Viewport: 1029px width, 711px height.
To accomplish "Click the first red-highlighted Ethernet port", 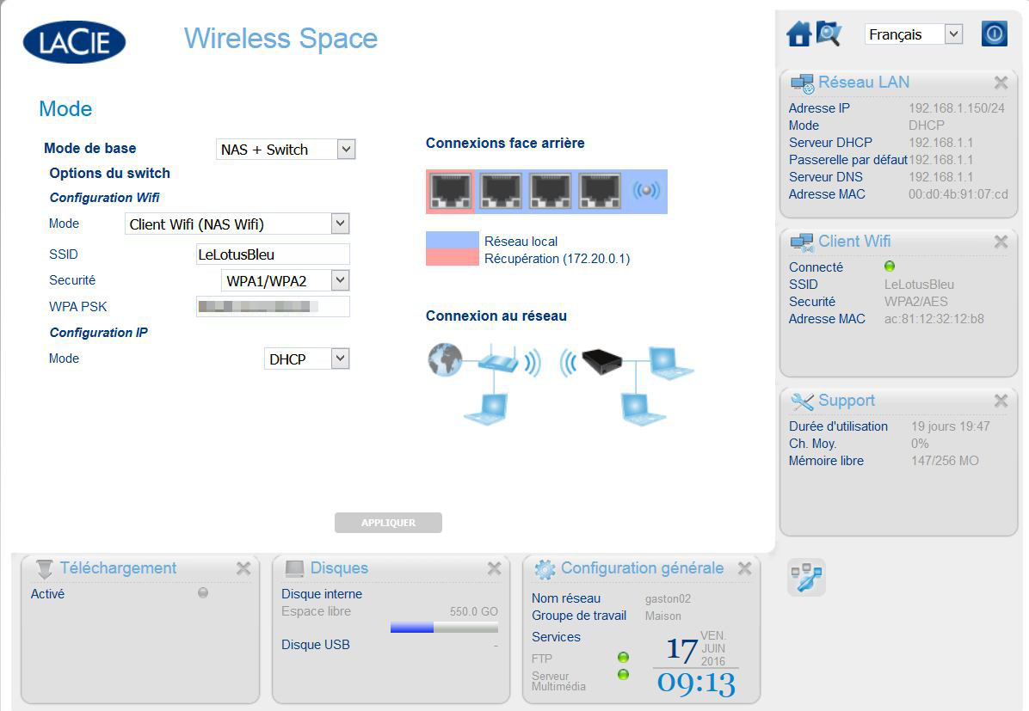I will [x=450, y=192].
